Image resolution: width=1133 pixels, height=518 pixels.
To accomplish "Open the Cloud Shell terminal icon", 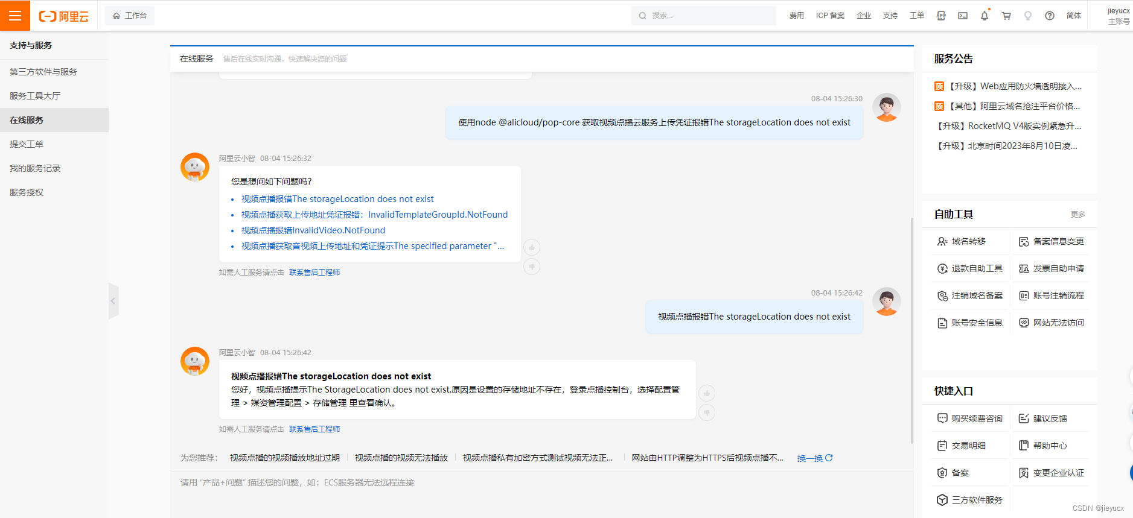I will 963,16.
